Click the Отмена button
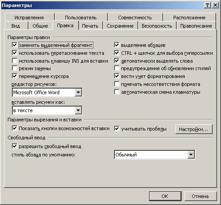 [200, 196]
